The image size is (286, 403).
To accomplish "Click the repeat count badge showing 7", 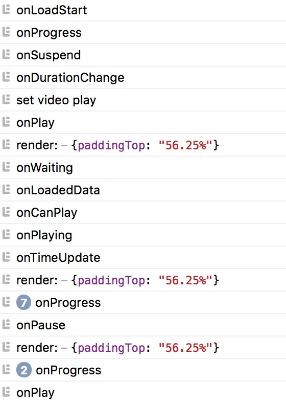I will (x=23, y=302).
